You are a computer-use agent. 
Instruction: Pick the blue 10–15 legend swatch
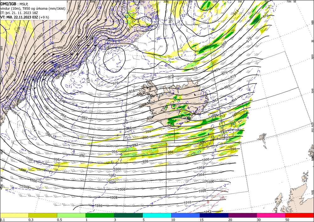coord(186,215)
